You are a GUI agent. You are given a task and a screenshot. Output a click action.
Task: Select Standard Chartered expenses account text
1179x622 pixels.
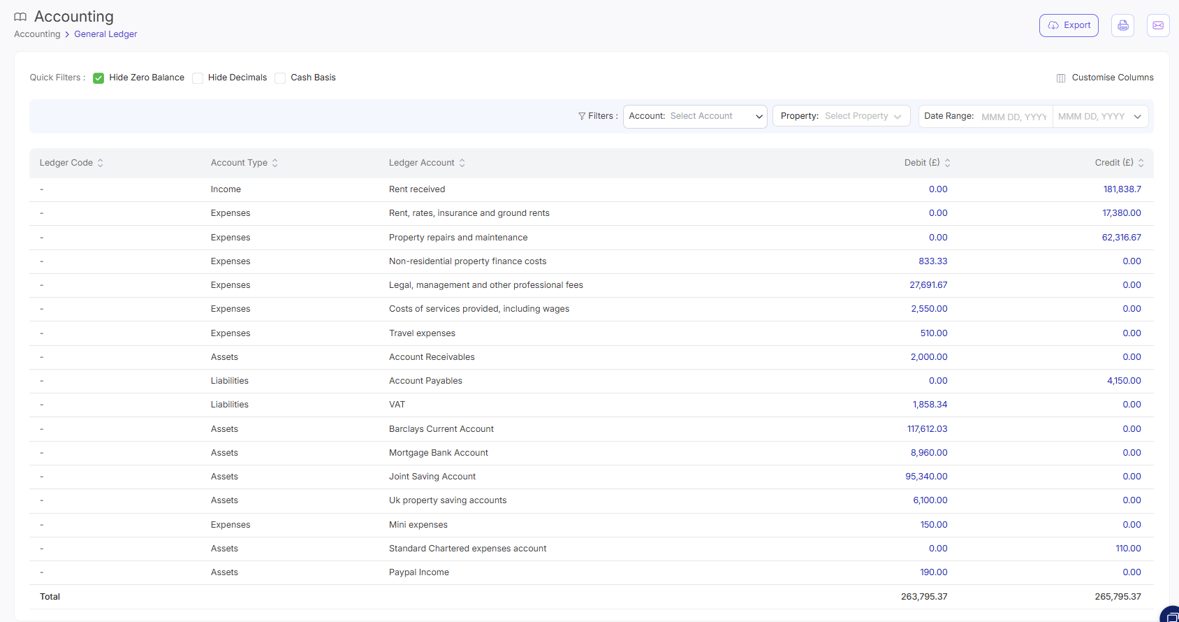[x=468, y=549]
